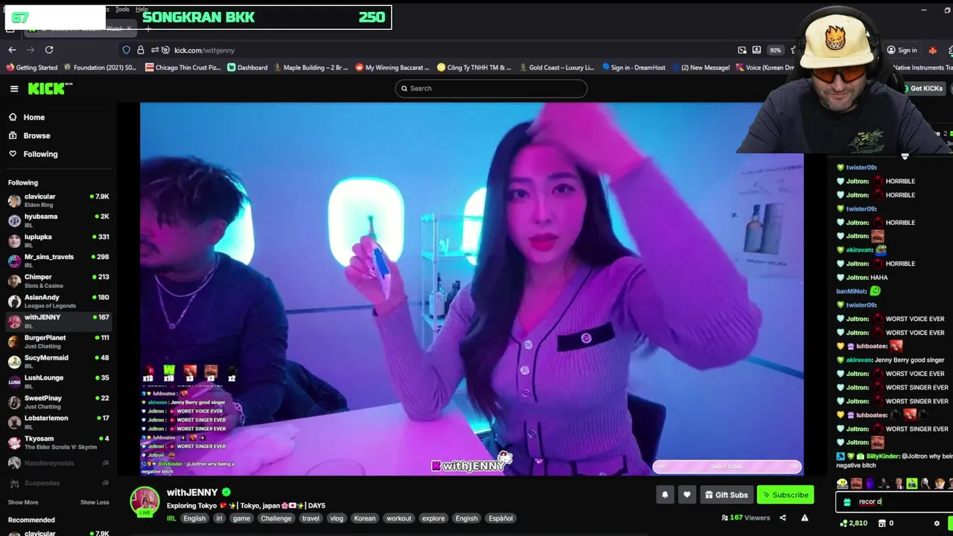Click the browser back arrow
This screenshot has height=536, width=953.
click(12, 50)
